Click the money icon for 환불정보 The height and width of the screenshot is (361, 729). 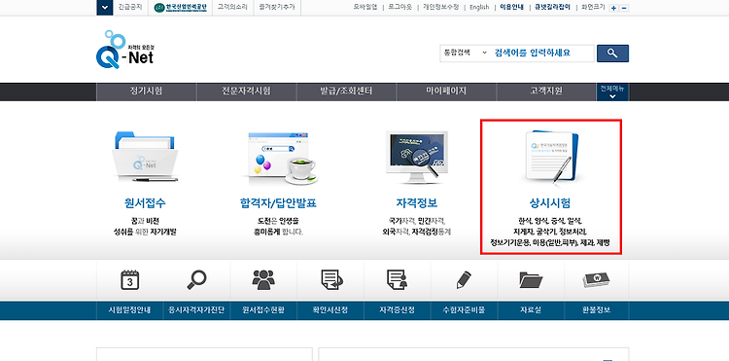(597, 280)
